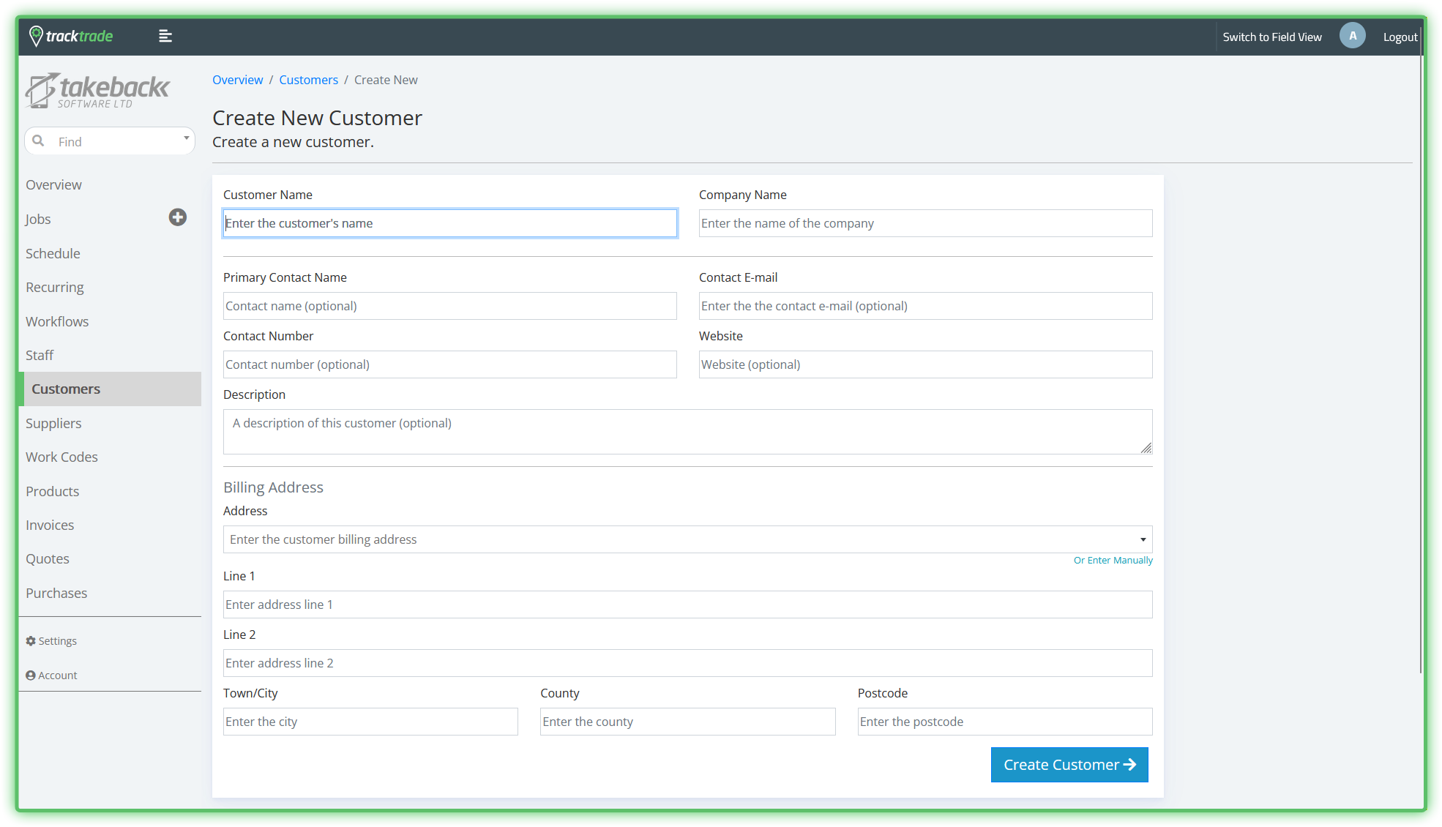Expand the Find search dropdown arrow
1442x827 pixels.
[186, 138]
